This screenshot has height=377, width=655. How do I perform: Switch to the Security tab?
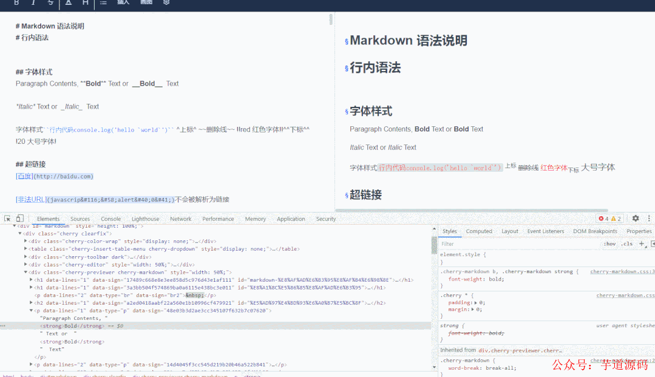[x=326, y=219]
